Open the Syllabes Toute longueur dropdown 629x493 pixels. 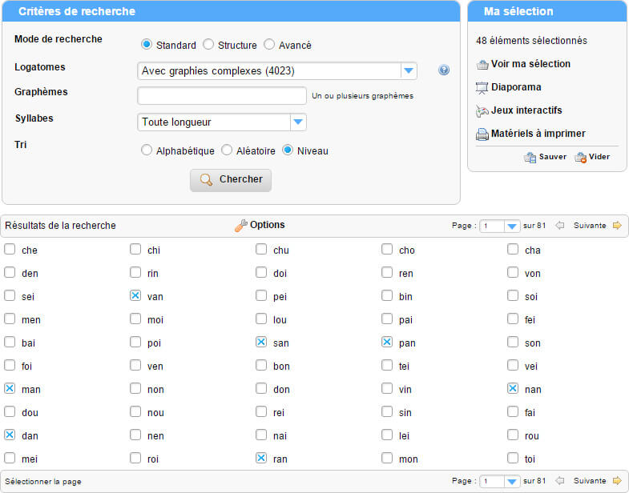click(x=298, y=122)
